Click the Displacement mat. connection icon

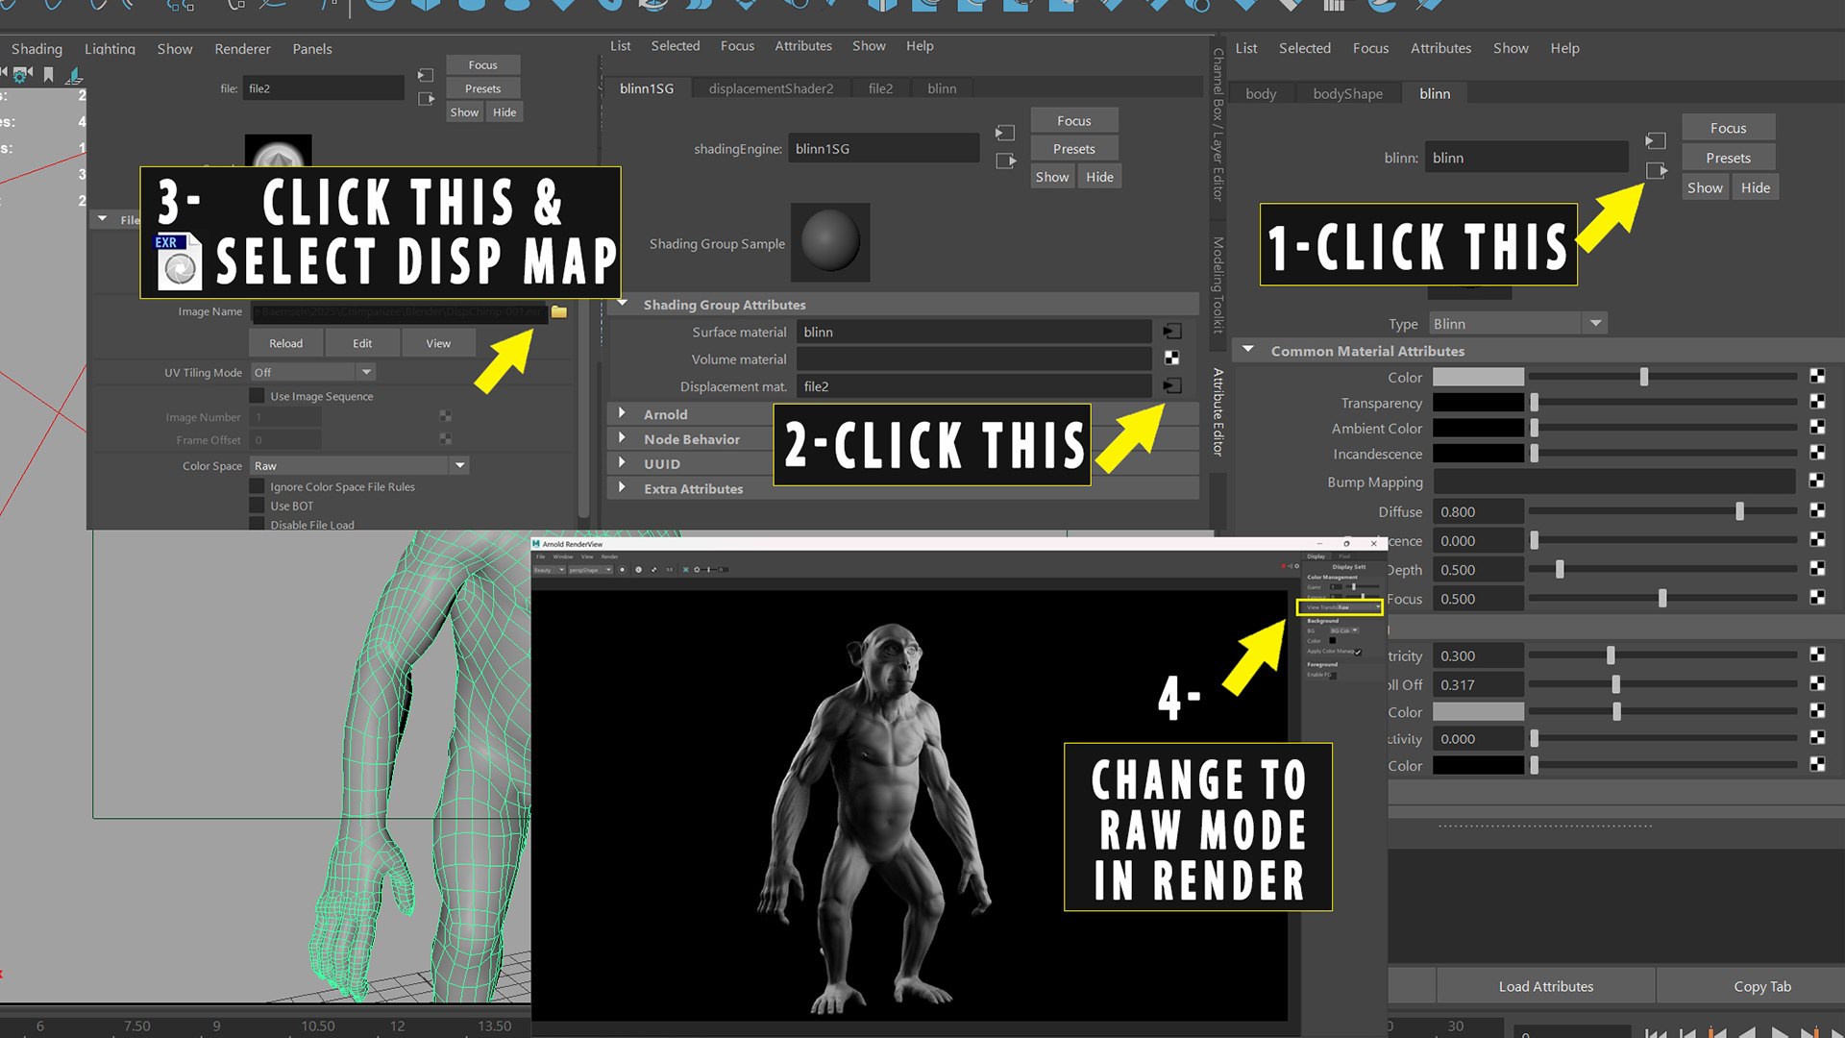[1172, 386]
